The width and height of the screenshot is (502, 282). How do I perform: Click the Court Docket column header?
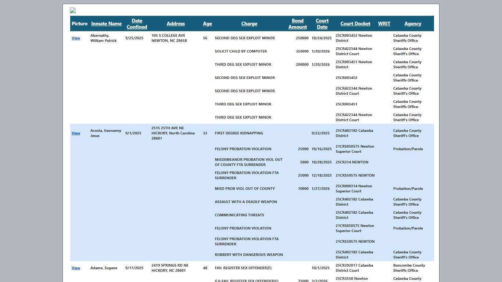pos(355,23)
